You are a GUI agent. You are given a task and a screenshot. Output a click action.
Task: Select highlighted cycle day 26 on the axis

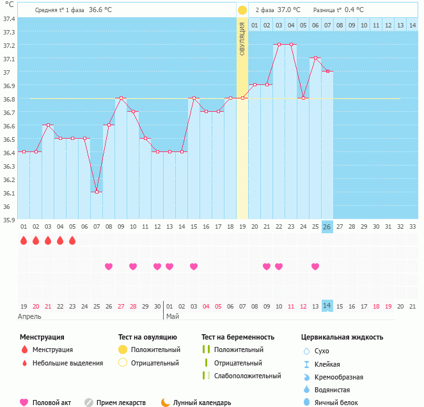coord(327,226)
